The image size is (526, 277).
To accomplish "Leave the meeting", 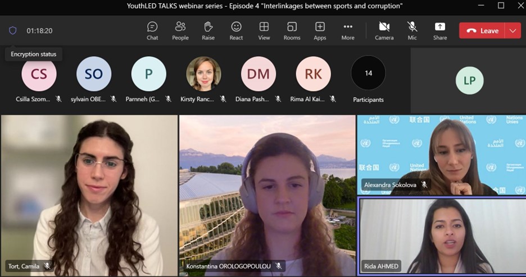I will (x=482, y=31).
